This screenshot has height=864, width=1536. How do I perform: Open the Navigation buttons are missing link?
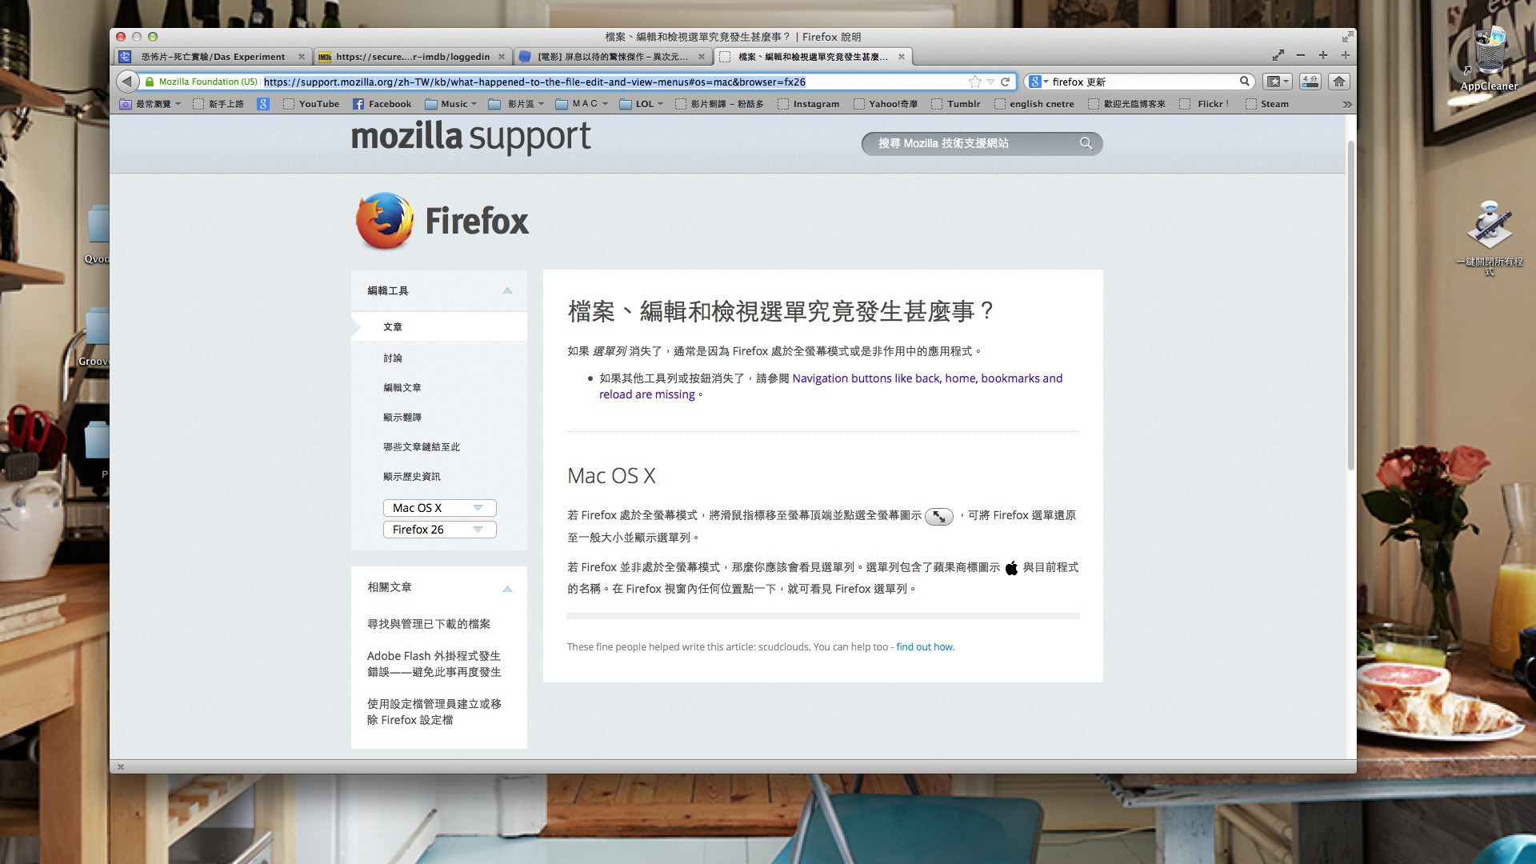[831, 386]
